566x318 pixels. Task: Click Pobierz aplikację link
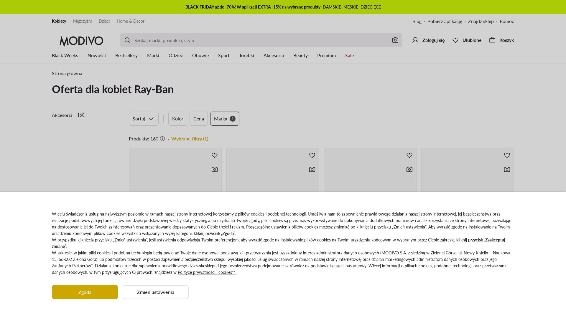(445, 21)
